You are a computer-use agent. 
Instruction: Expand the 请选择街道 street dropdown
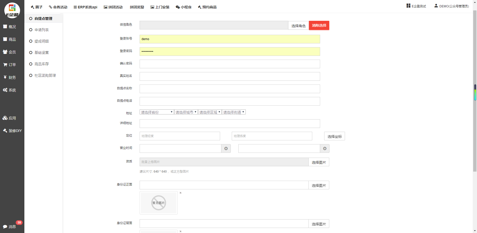(x=234, y=112)
